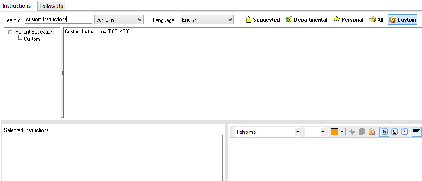Viewport: 422px width, 181px height.
Task: Open the 'contains' search type dropdown
Action: (119, 20)
